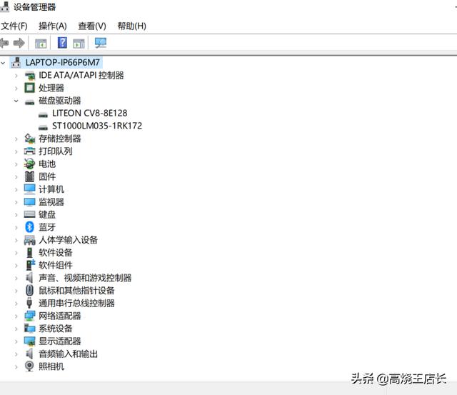Click the IDE ATA/ATAPI controller icon
This screenshot has width=457, height=395.
click(30, 76)
